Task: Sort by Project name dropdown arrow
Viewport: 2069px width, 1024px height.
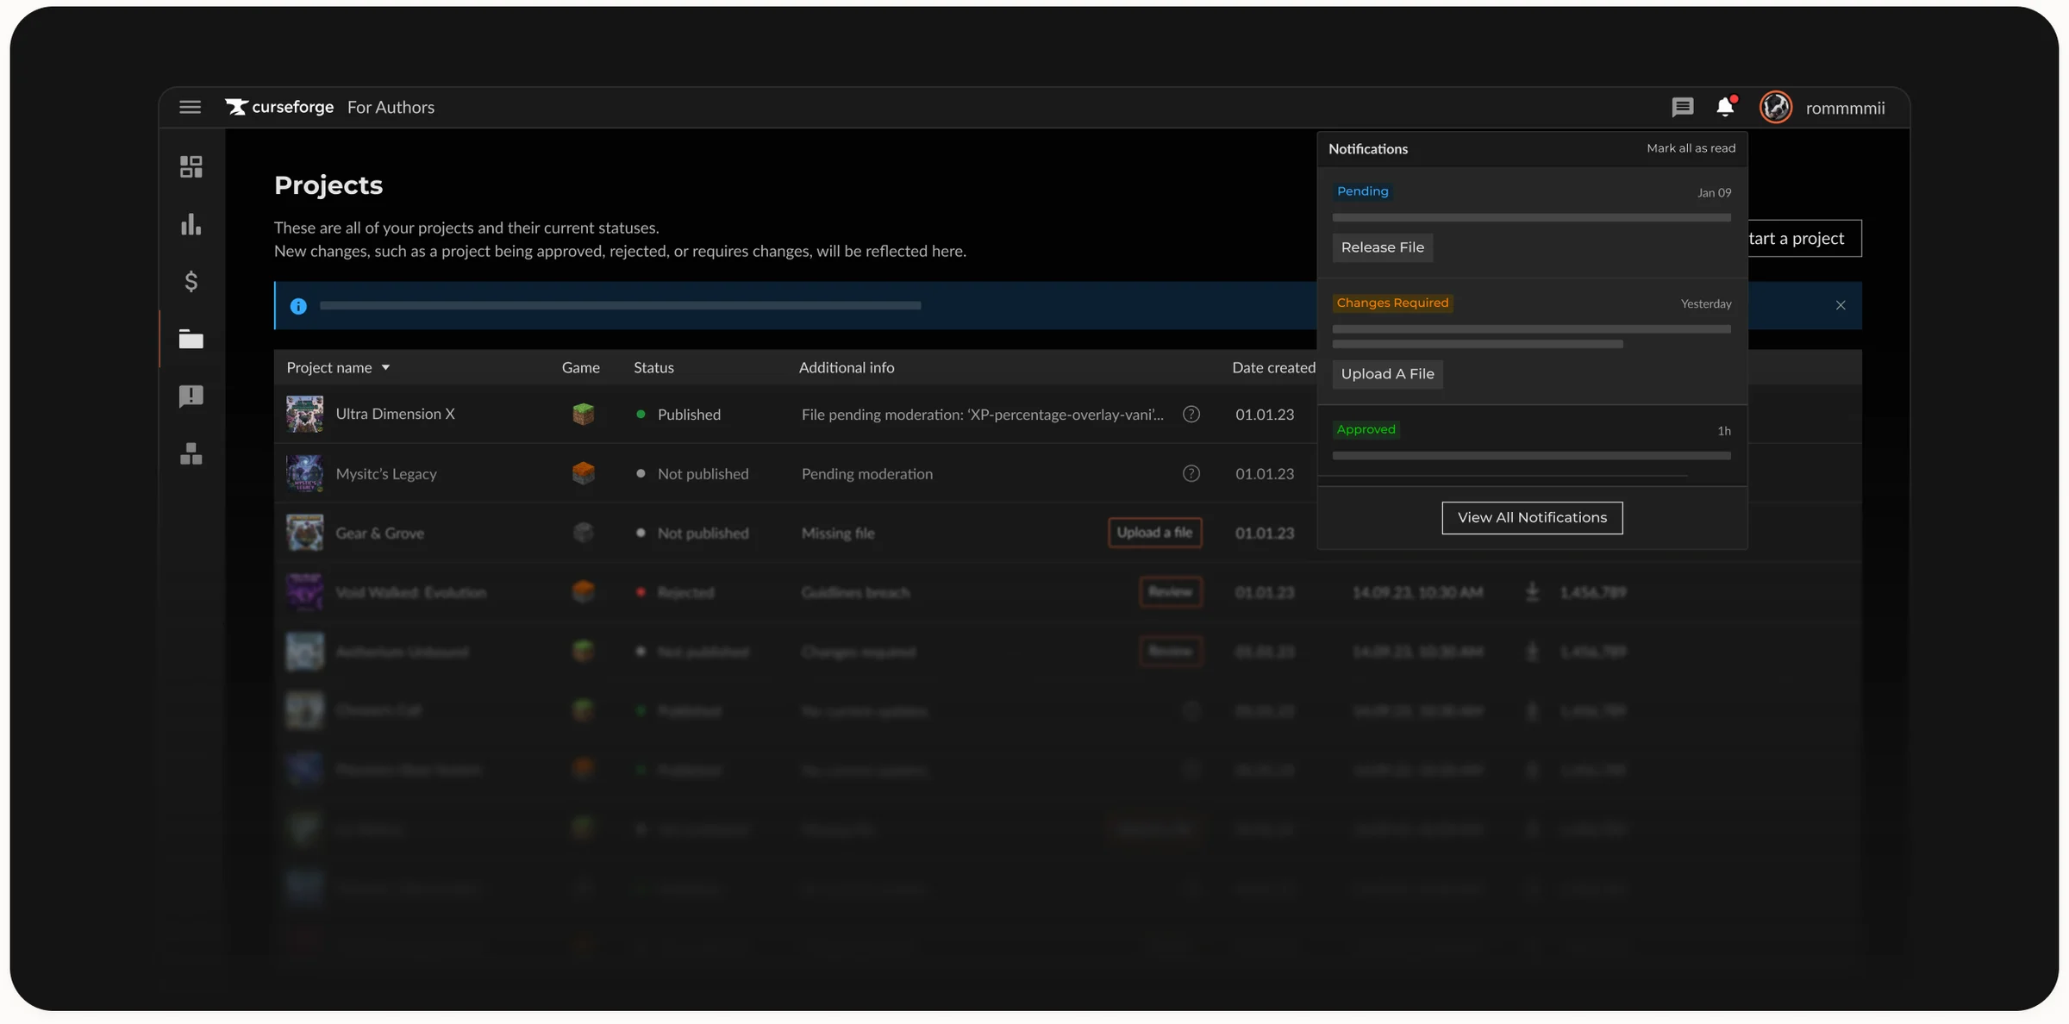Action: [385, 368]
